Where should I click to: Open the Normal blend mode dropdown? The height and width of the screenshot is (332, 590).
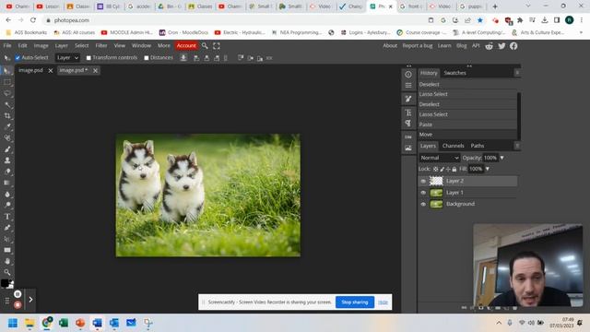click(x=440, y=158)
